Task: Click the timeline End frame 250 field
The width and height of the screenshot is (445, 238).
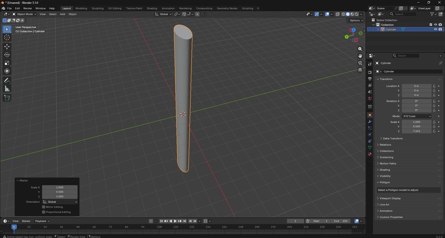Action: click(x=340, y=221)
